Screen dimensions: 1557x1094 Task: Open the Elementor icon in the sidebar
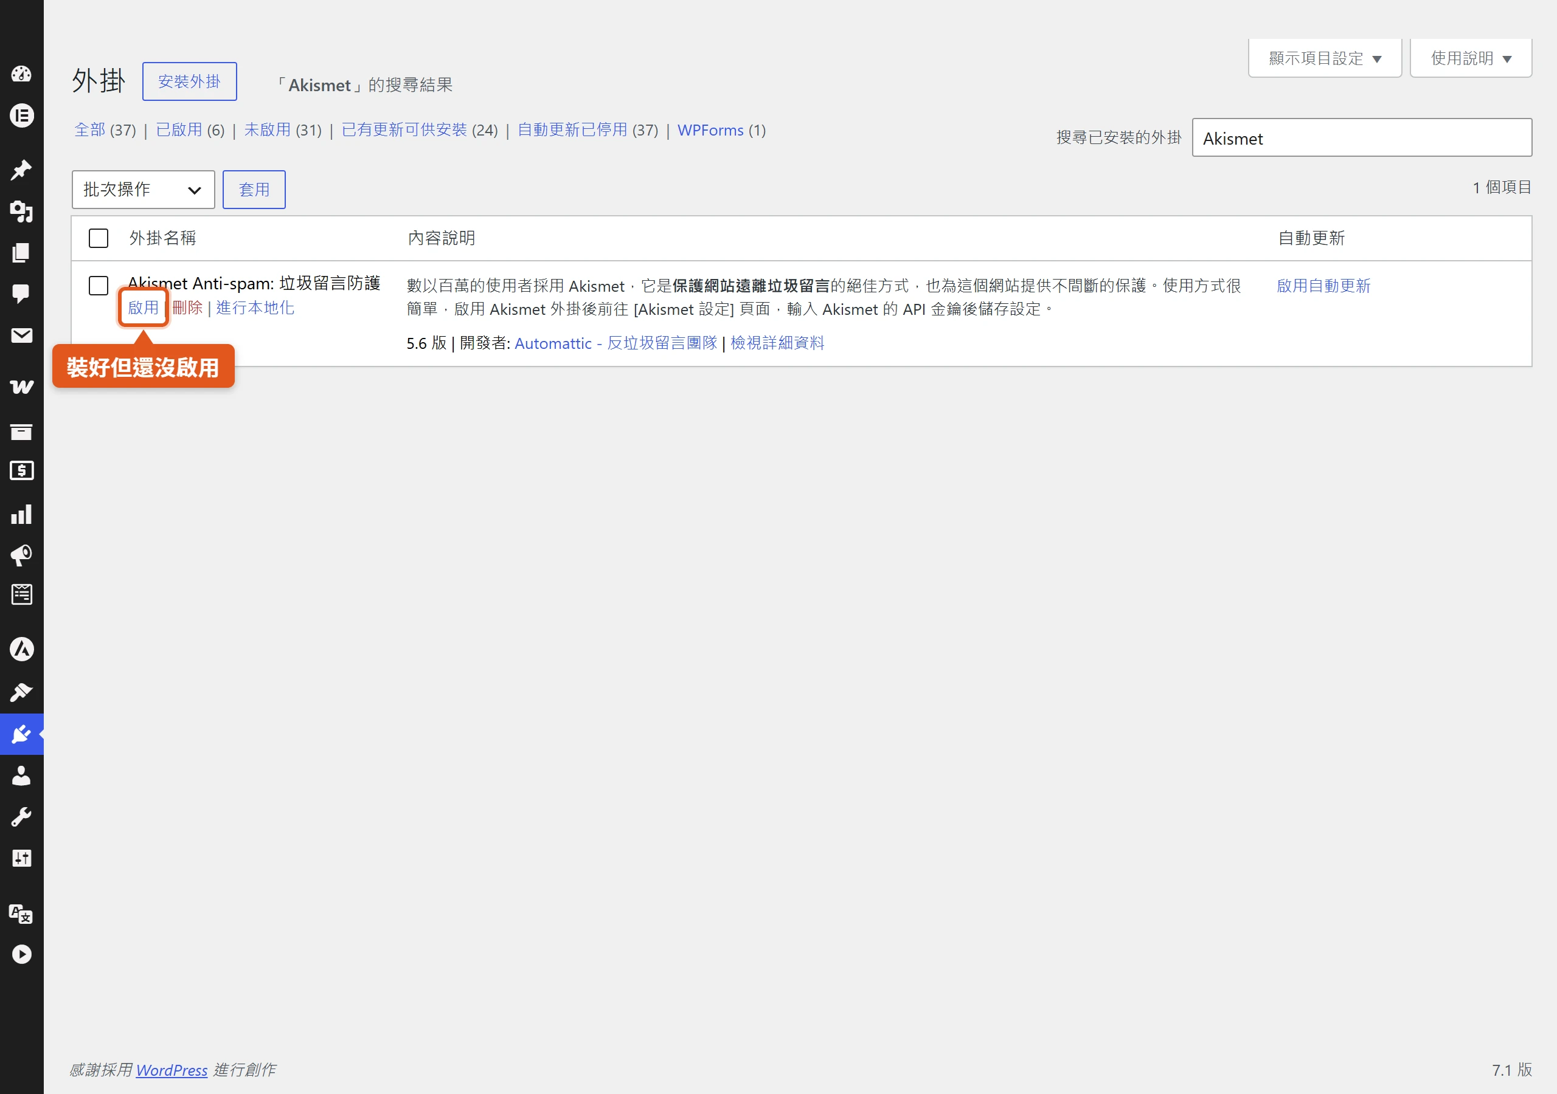click(22, 116)
